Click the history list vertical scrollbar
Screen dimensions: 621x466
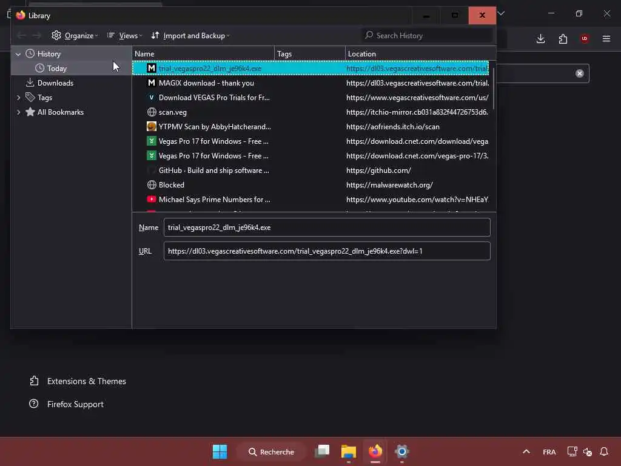click(x=494, y=89)
